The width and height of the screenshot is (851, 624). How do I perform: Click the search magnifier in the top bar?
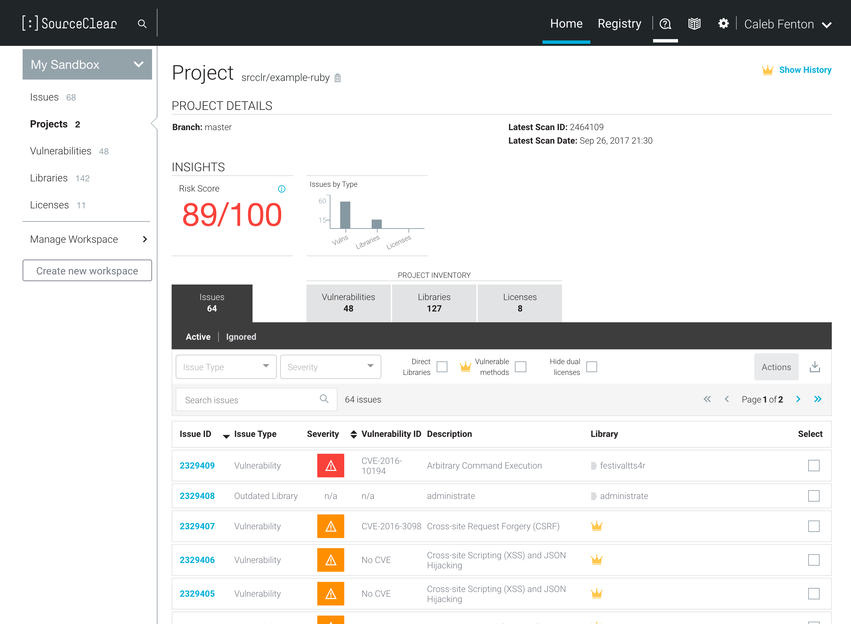pyautogui.click(x=142, y=24)
